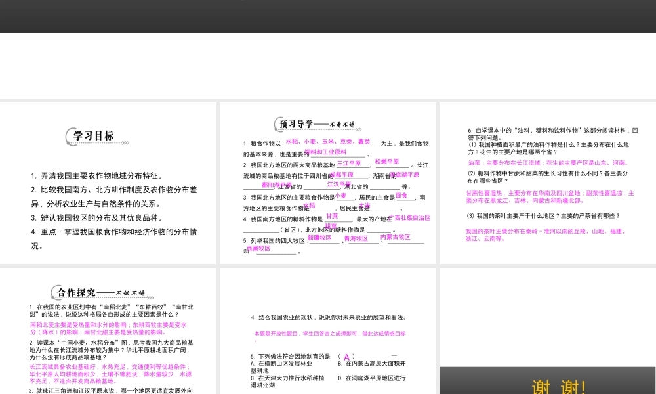656x394 pixels.
Task: Click the dark header bar at top
Action: click(328, 16)
